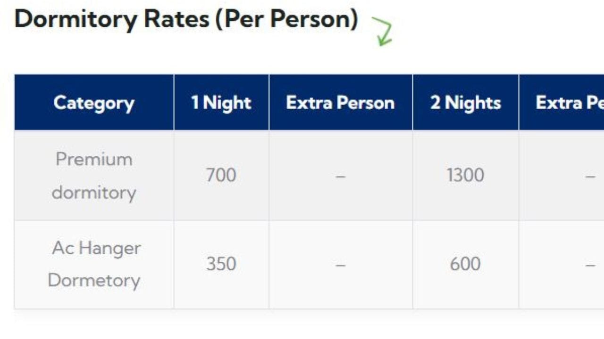604x339 pixels.
Task: Select the 700 rate cell
Action: (x=221, y=176)
